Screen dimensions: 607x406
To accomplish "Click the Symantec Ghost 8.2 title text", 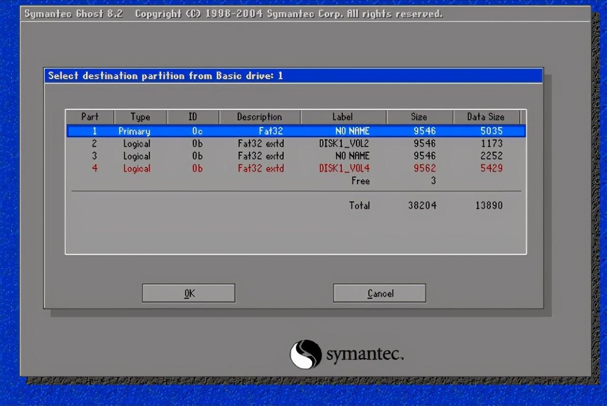I will 74,14.
